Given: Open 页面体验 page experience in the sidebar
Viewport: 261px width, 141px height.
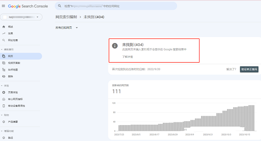Looking at the screenshot, I should pos(13,92).
